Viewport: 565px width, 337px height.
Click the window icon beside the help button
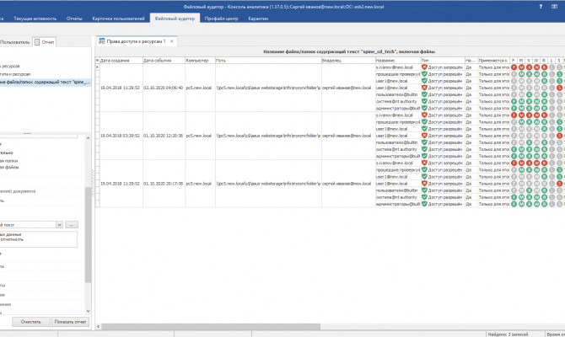pyautogui.click(x=554, y=7)
